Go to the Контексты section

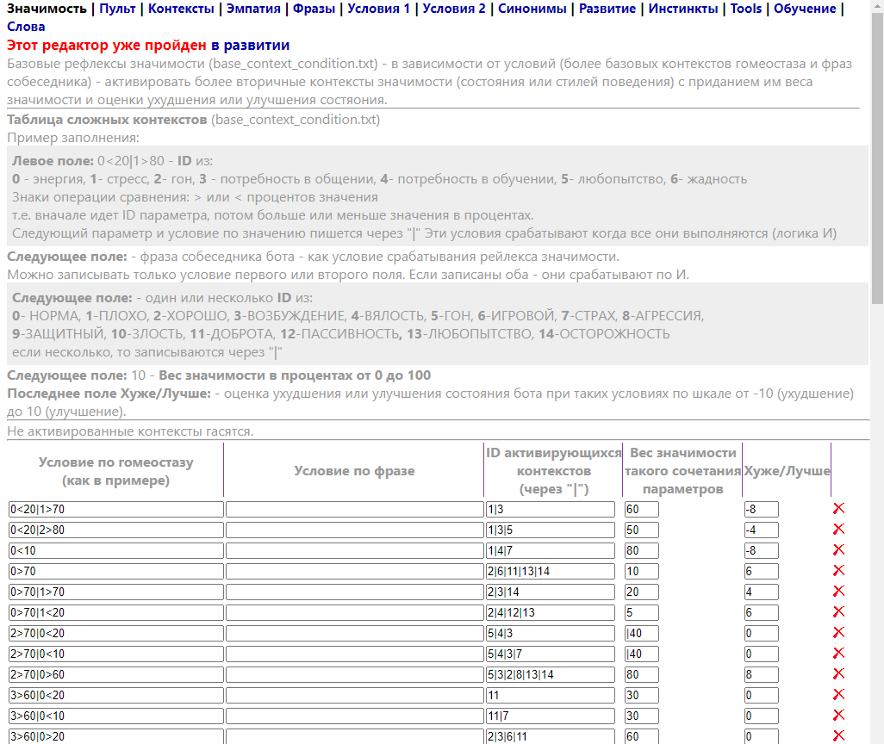(181, 9)
